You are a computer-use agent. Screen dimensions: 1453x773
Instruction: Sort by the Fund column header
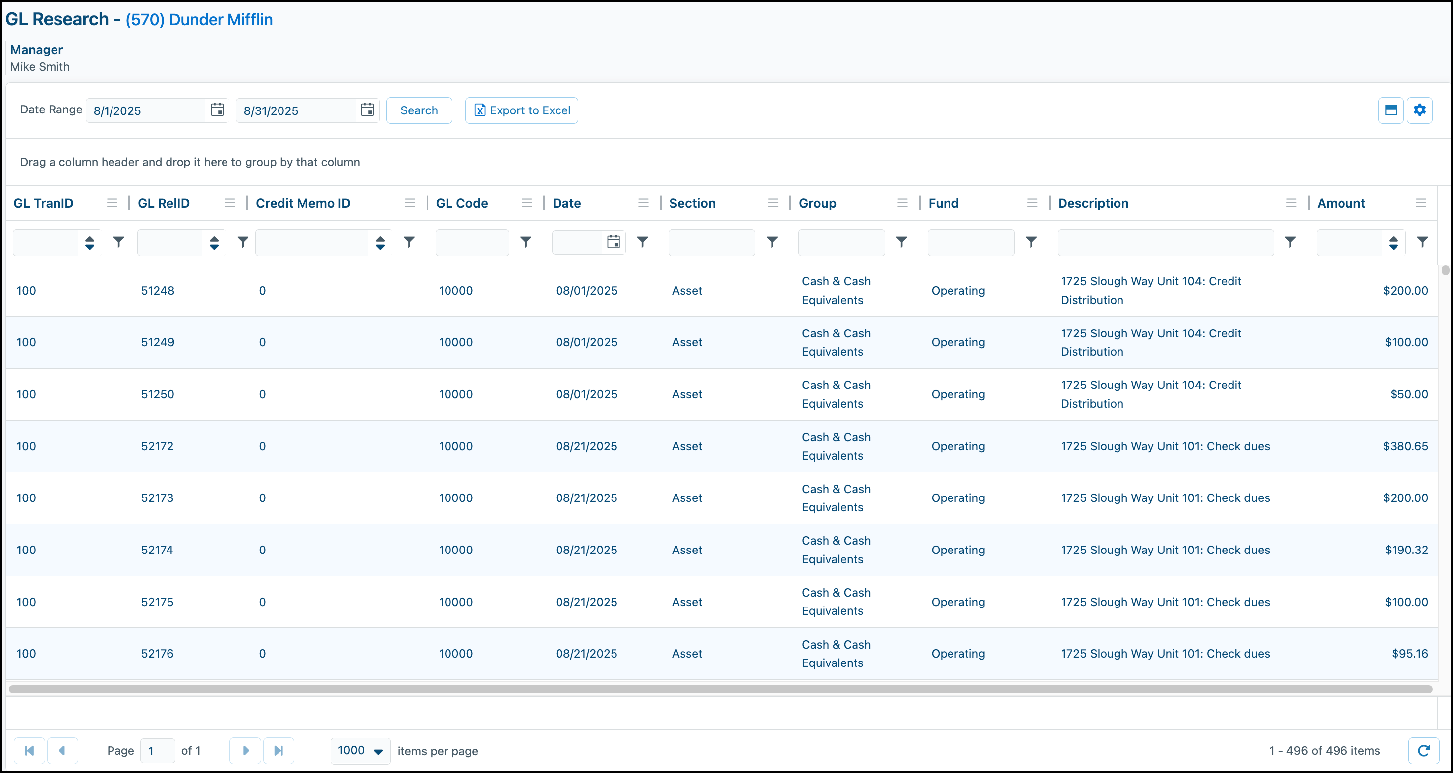(944, 203)
